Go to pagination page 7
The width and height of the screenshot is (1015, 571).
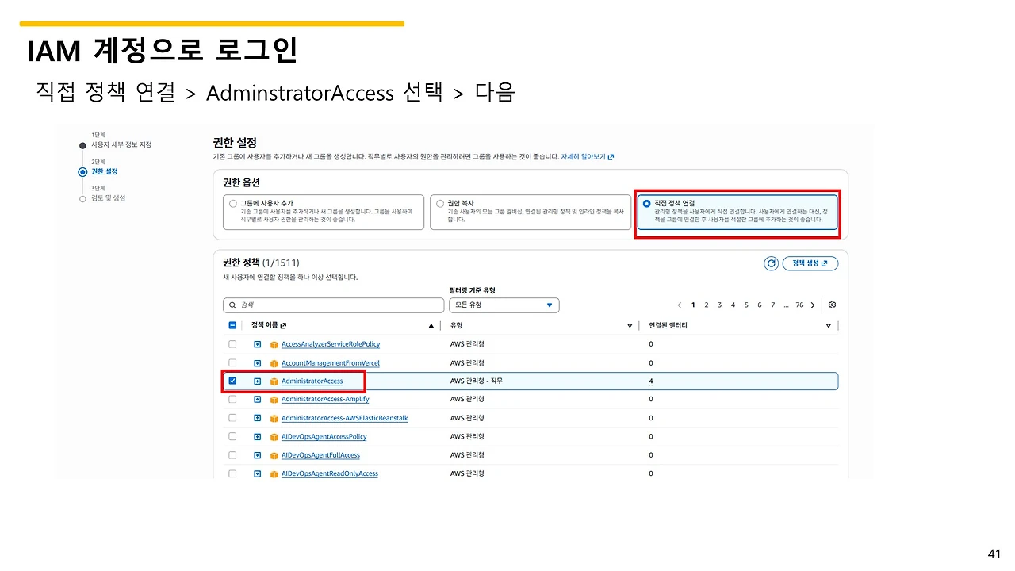(x=773, y=305)
